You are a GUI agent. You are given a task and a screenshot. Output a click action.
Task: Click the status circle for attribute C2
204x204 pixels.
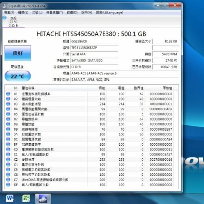(x=8, y=160)
